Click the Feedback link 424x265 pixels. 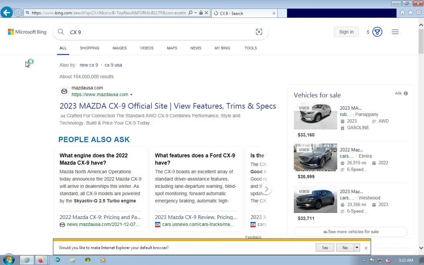click(x=253, y=237)
